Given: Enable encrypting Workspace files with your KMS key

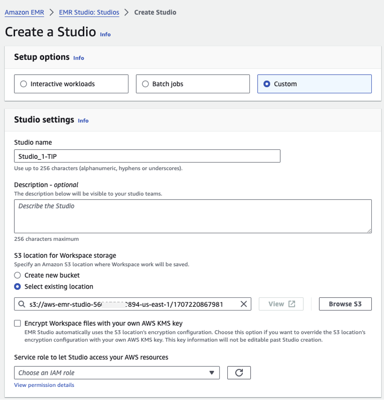Looking at the screenshot, I should coord(17,323).
